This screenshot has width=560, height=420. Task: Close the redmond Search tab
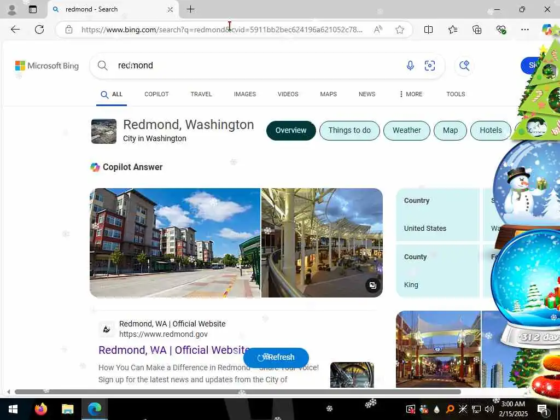point(171,10)
